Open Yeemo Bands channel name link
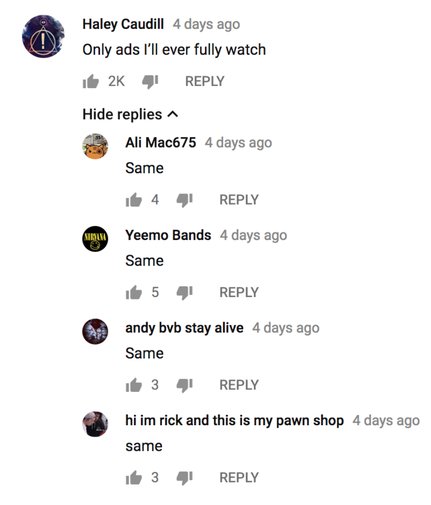This screenshot has height=505, width=431. (168, 235)
